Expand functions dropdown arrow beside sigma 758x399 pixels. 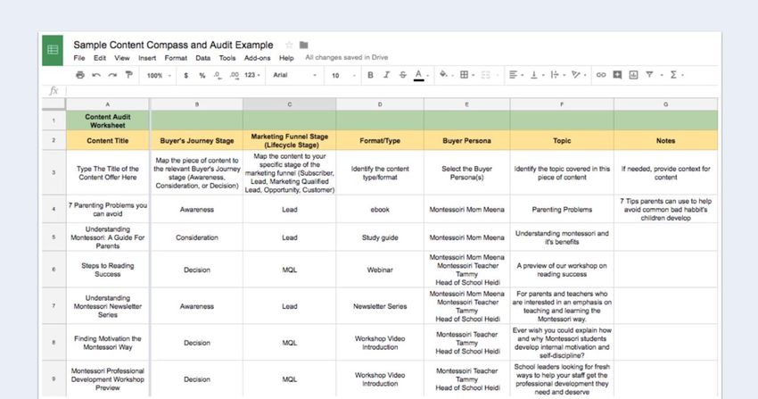[682, 76]
